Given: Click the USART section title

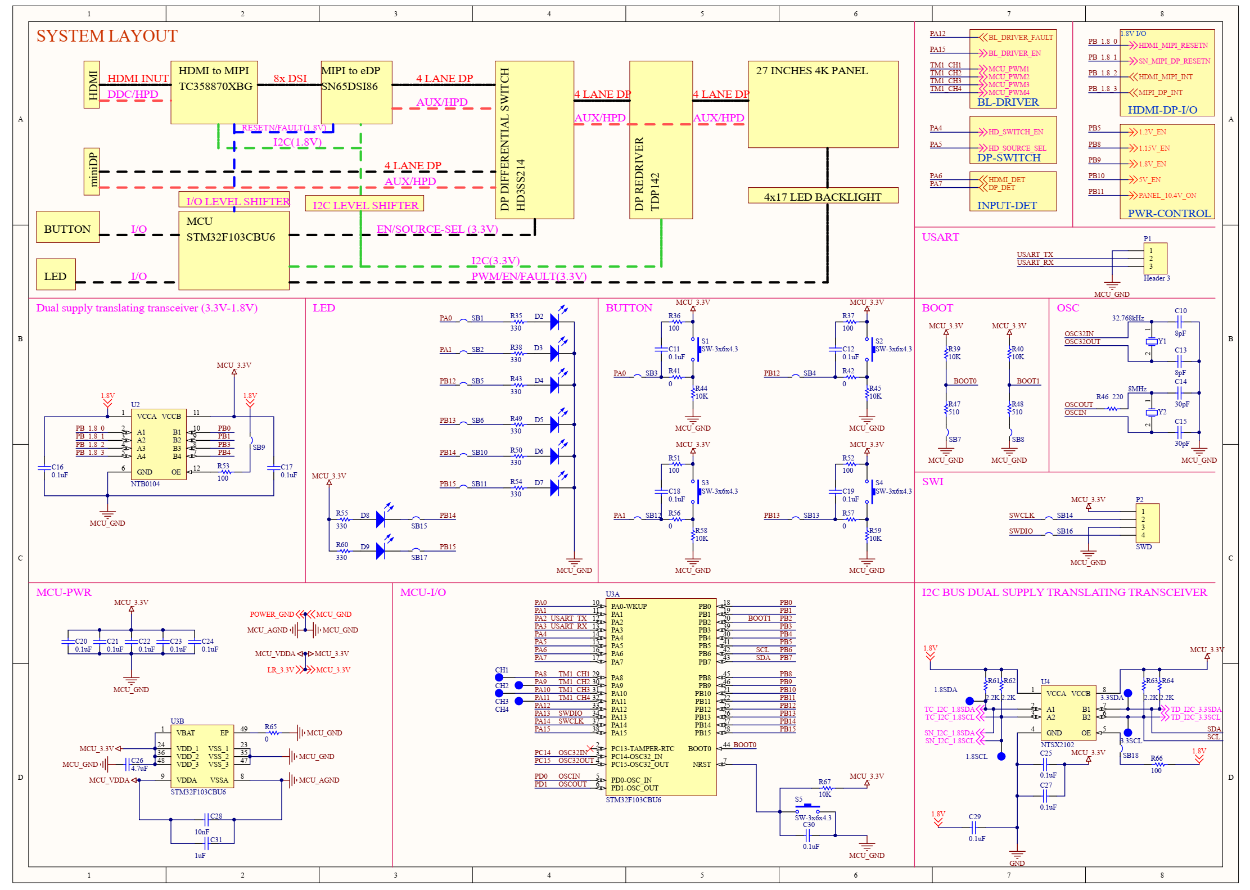Looking at the screenshot, I should pyautogui.click(x=940, y=237).
